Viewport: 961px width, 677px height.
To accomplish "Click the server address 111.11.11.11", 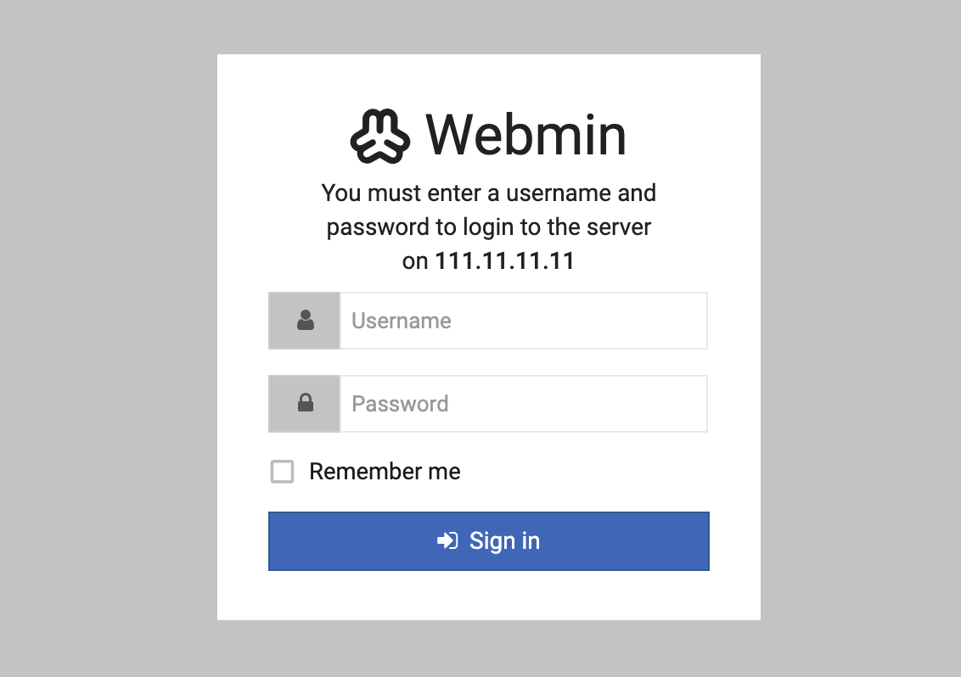I will [x=504, y=261].
